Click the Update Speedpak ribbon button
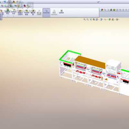Screen dimensions: 129x129 point(54,13)
